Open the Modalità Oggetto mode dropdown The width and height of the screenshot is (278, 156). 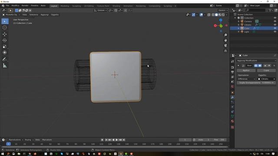click(x=11, y=15)
